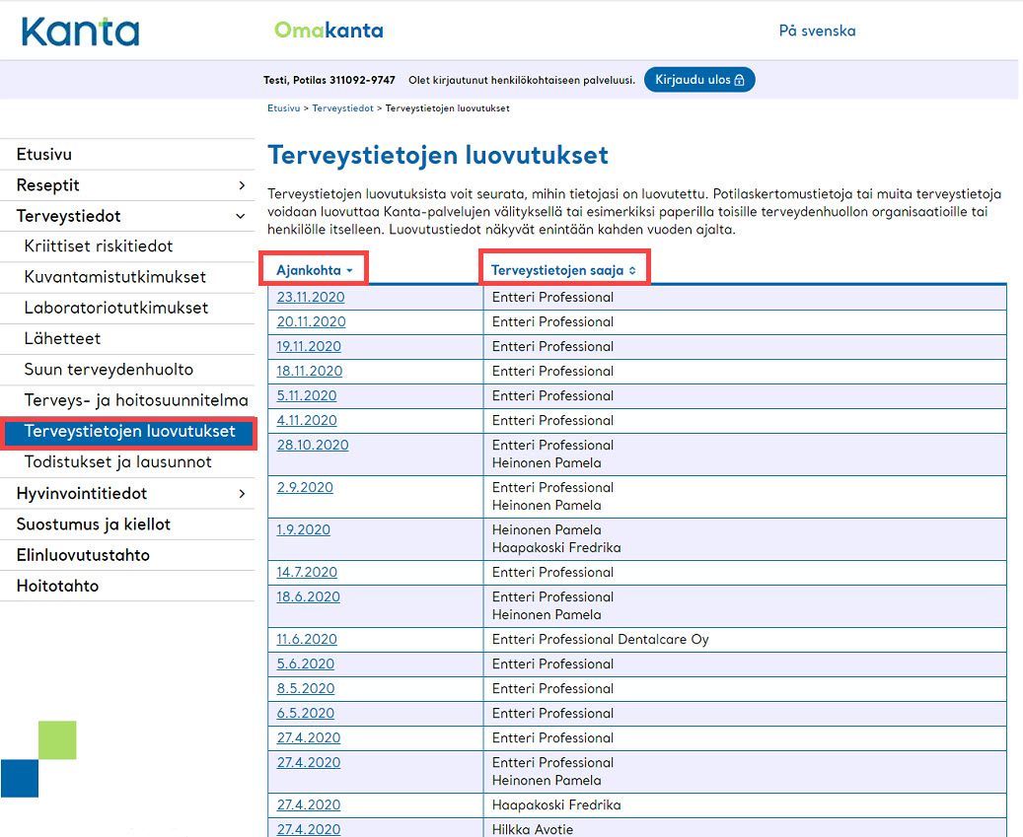Open Kriittiset riskitiedot submenu item
This screenshot has width=1023, height=837.
[x=99, y=245]
